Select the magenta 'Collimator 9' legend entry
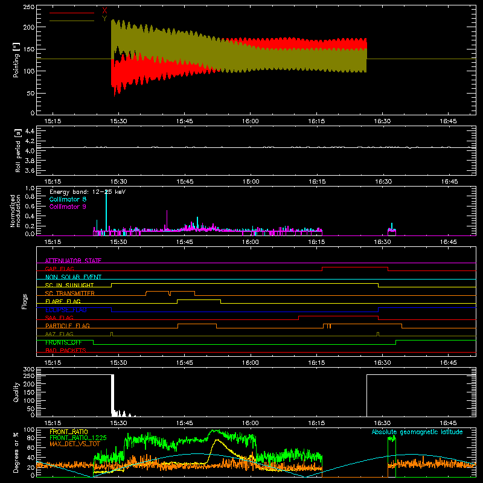This screenshot has width=483, height=483. pos(68,206)
